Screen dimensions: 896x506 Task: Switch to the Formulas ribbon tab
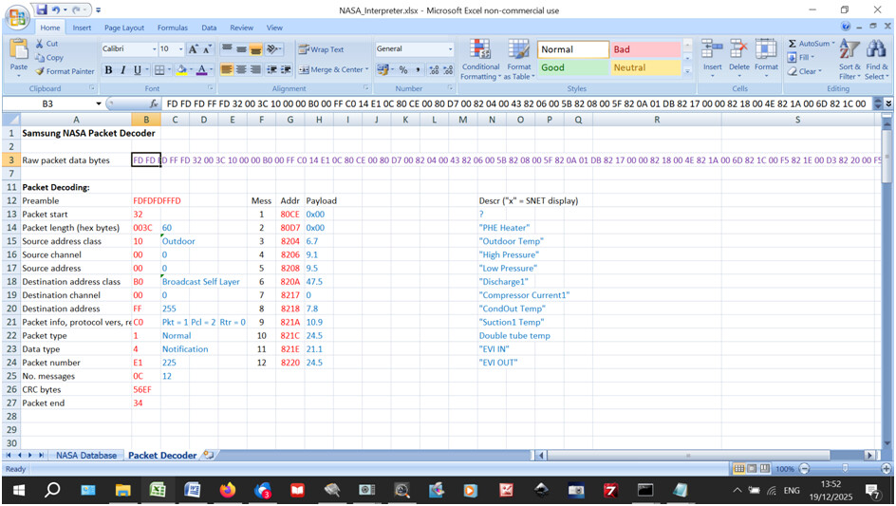click(172, 28)
